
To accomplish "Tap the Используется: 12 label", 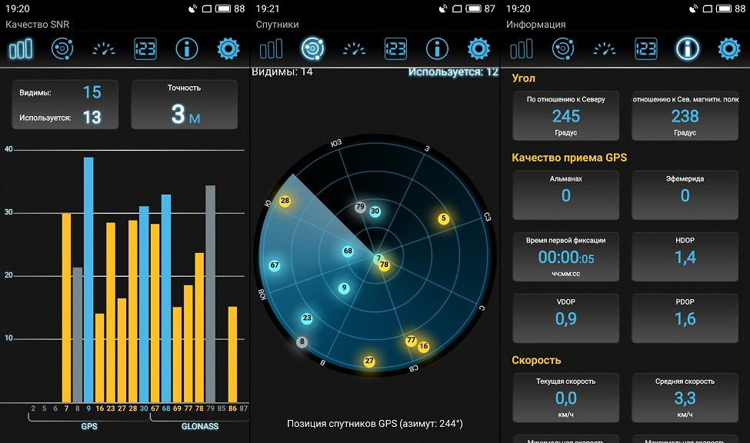I will pos(453,72).
